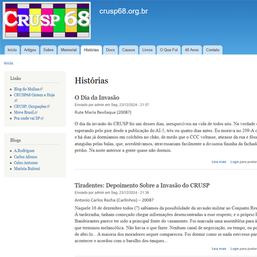This screenshot has height=257, width=257.
Task: Click external link icon below CRUSP68 Ontem e Hoje
Action: click(x=15, y=101)
